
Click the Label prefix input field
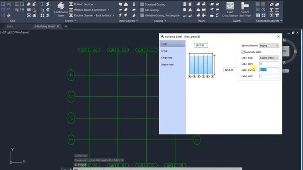pyautogui.click(x=269, y=70)
